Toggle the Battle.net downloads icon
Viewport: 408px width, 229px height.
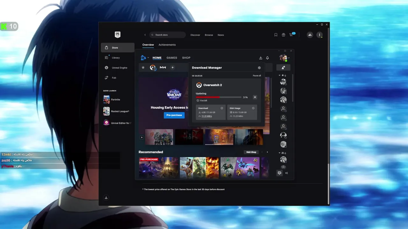[260, 58]
